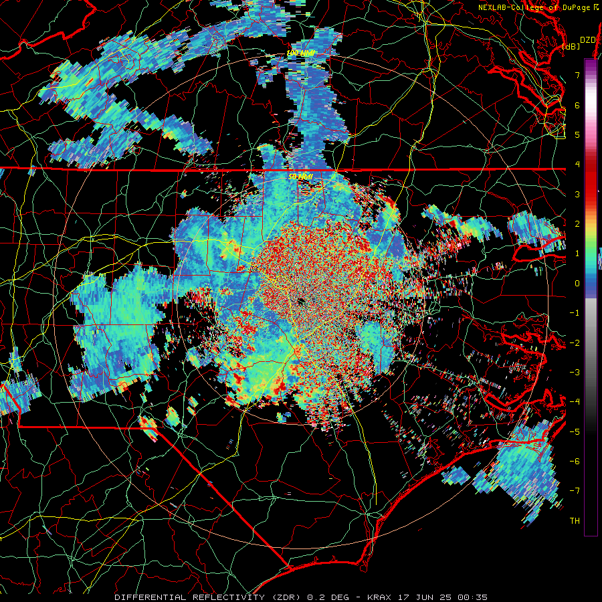This screenshot has width=602, height=602.
Task: Click the 3 dB tick label on scale
Action: 577,194
